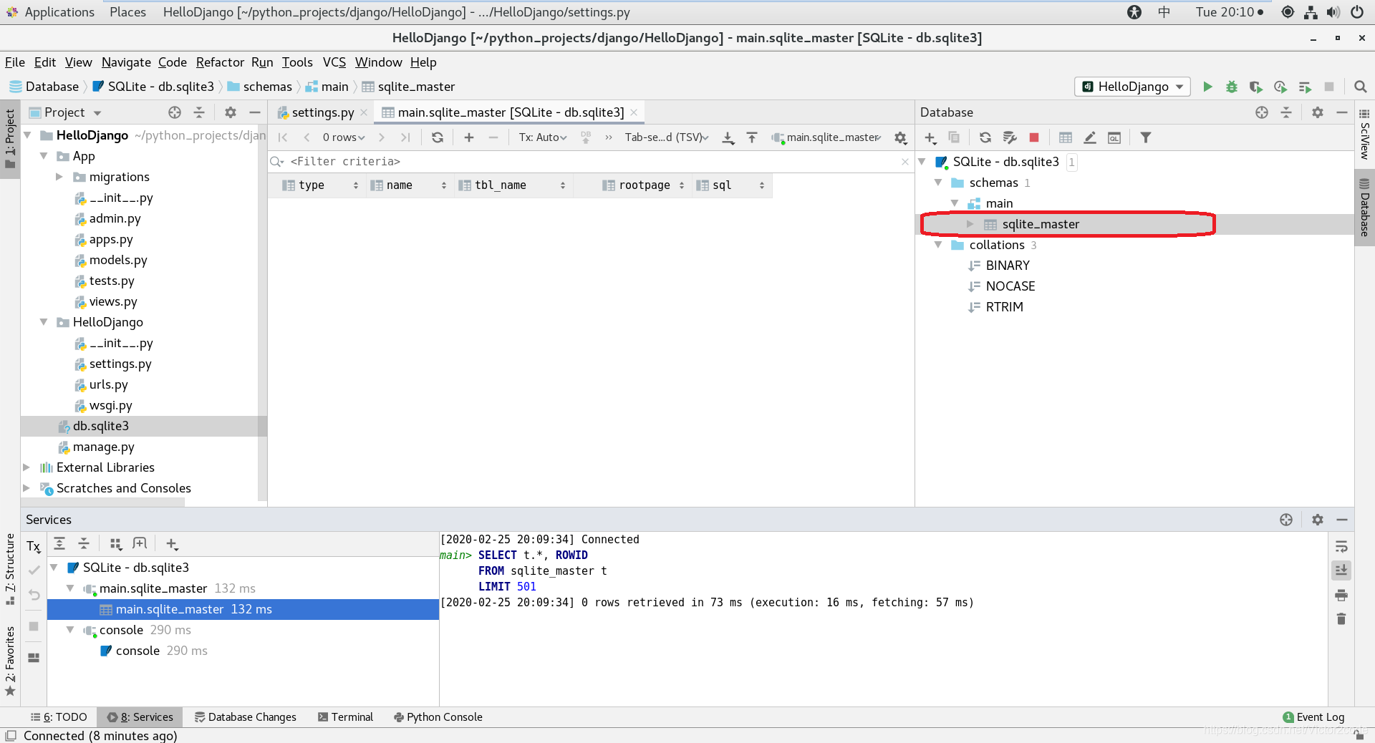Go to first page of rows

coord(284,137)
